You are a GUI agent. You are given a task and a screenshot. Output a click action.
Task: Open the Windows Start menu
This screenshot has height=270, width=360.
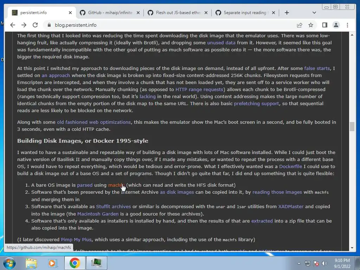[9, 263]
